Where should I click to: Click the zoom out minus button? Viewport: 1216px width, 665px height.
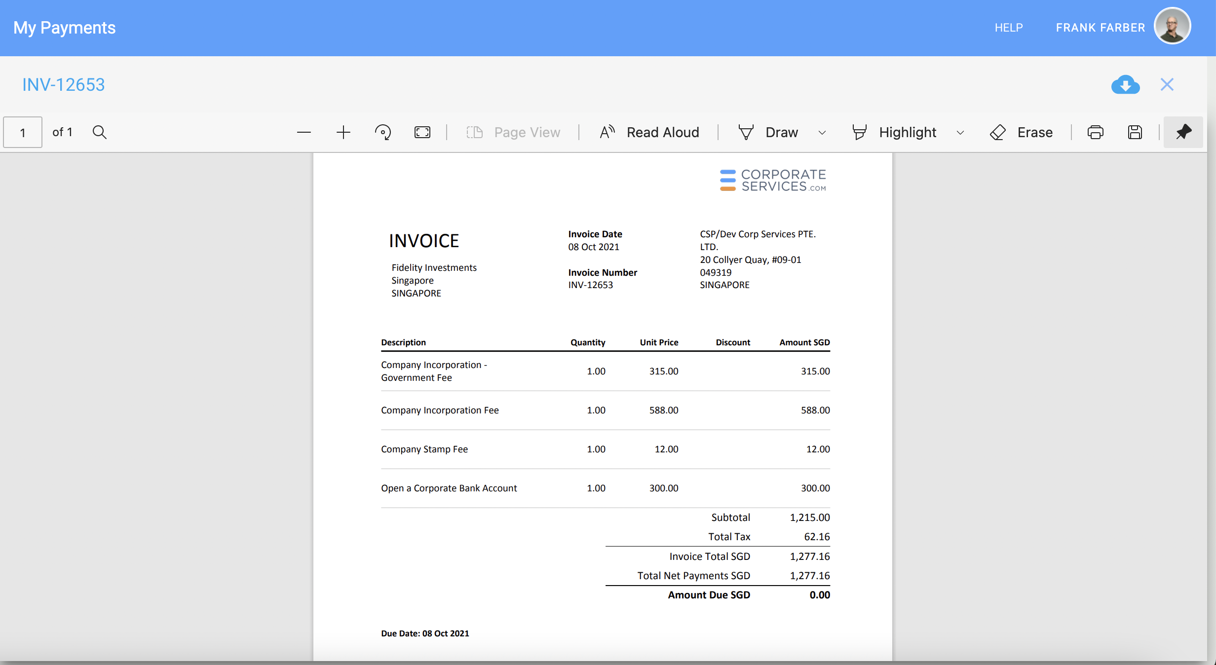pos(304,132)
